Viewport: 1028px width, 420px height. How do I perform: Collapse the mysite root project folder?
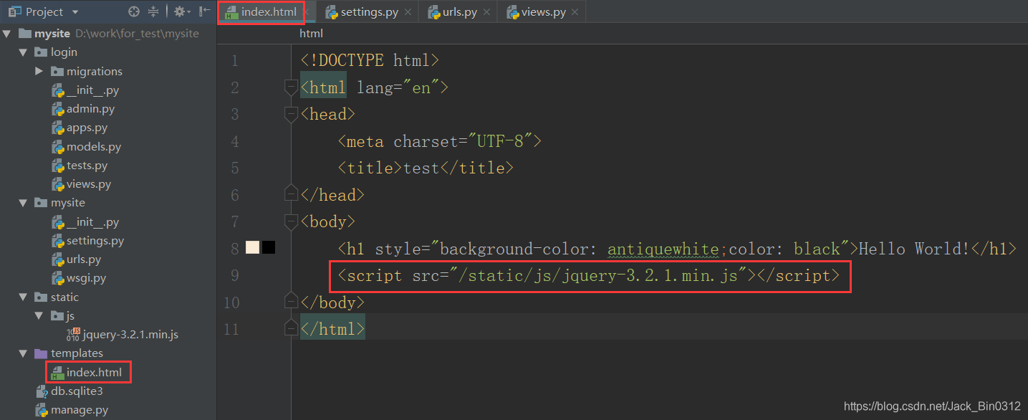pyautogui.click(x=8, y=34)
